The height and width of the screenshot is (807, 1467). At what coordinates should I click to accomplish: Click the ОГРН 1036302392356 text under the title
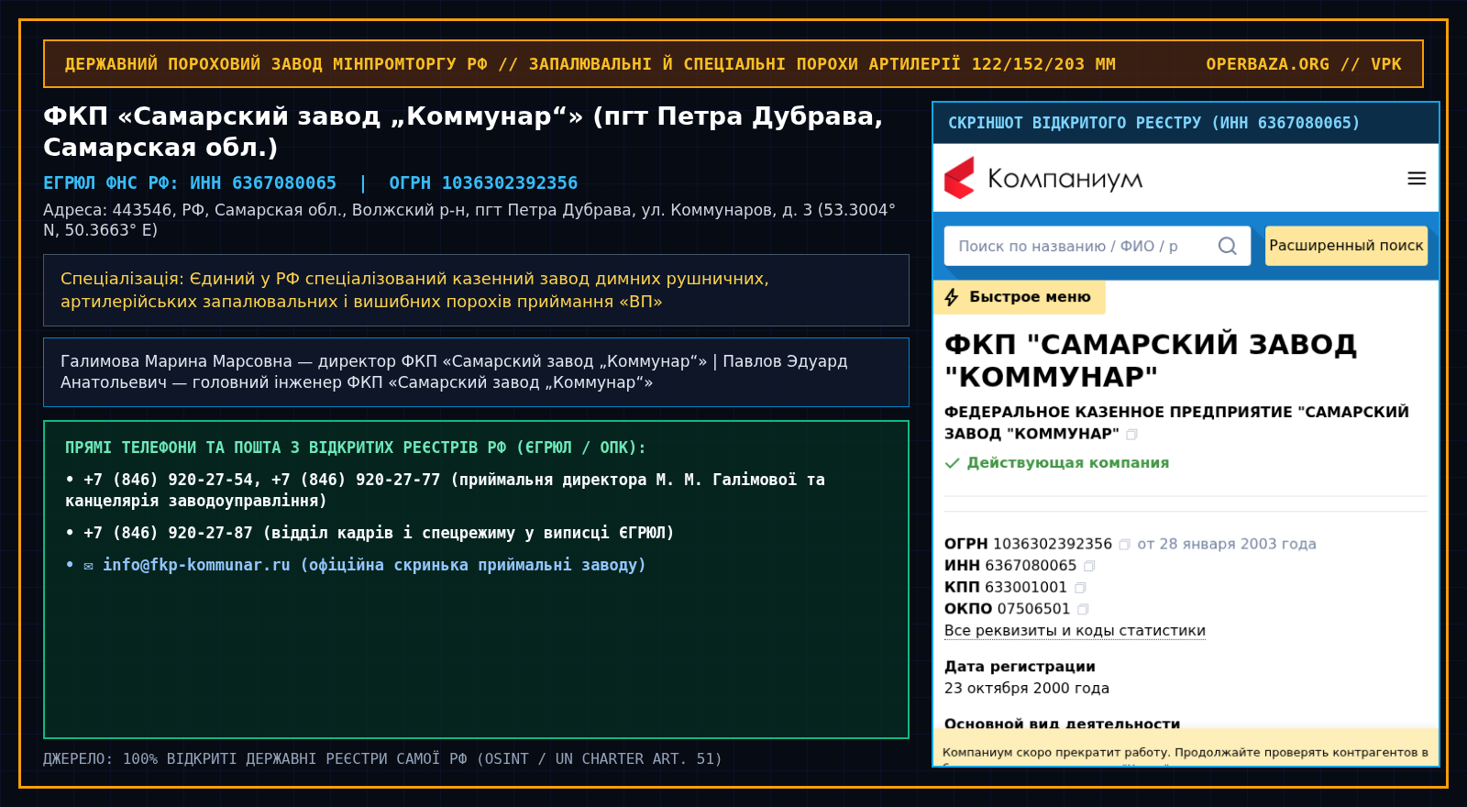483,183
